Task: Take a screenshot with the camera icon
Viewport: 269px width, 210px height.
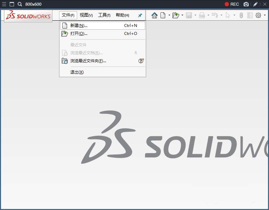Action: [x=246, y=4]
